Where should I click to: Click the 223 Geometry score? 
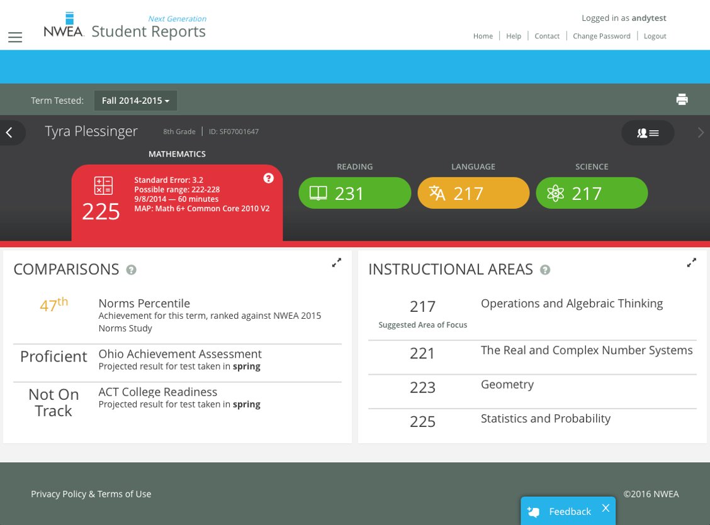tap(422, 387)
